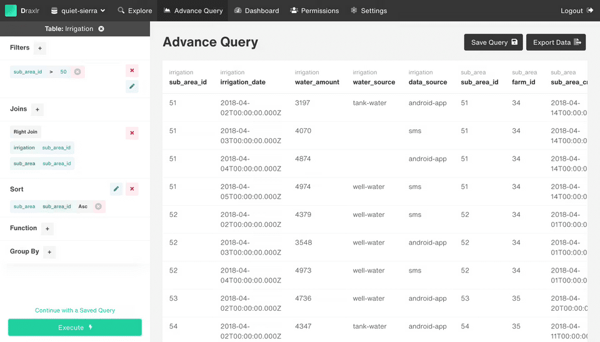The width and height of the screenshot is (600, 342).
Task: Click Continue with a Saved Query link
Action: (x=75, y=310)
